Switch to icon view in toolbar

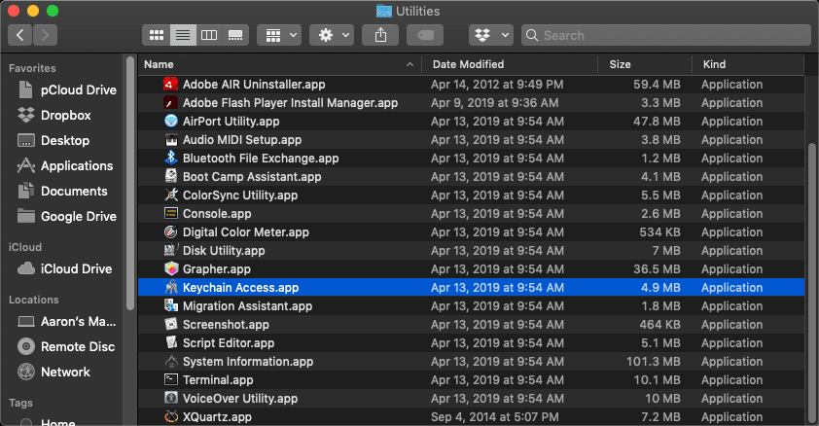pyautogui.click(x=155, y=35)
